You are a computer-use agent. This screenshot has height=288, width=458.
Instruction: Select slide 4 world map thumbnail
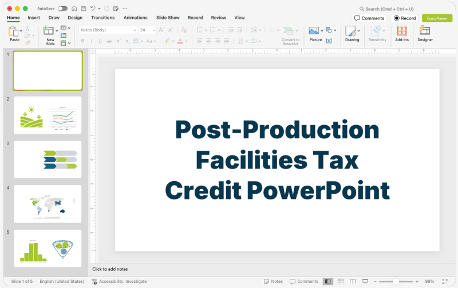[x=48, y=204]
